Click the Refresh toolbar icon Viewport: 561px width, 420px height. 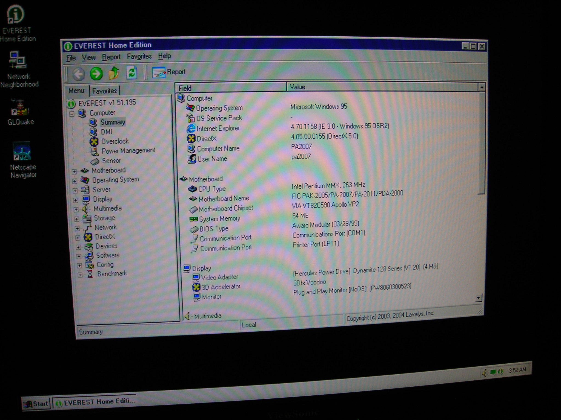tap(132, 73)
